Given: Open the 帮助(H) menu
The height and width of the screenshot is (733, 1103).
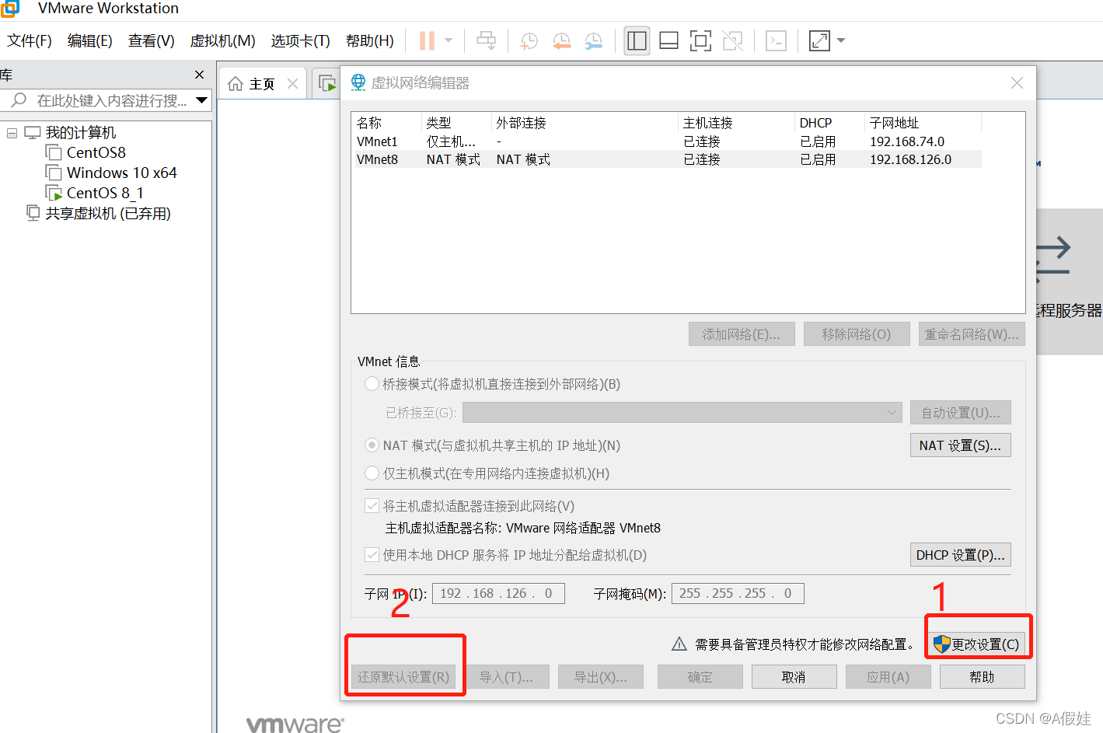Looking at the screenshot, I should pyautogui.click(x=370, y=40).
